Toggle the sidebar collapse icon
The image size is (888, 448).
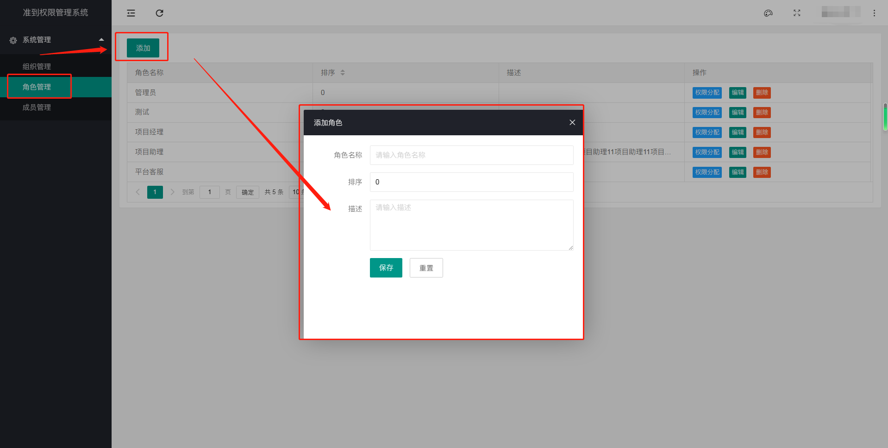131,13
